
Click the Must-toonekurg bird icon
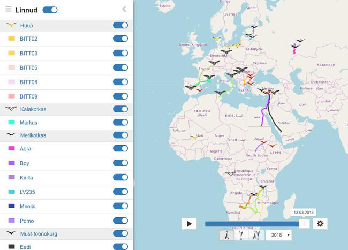point(11,233)
